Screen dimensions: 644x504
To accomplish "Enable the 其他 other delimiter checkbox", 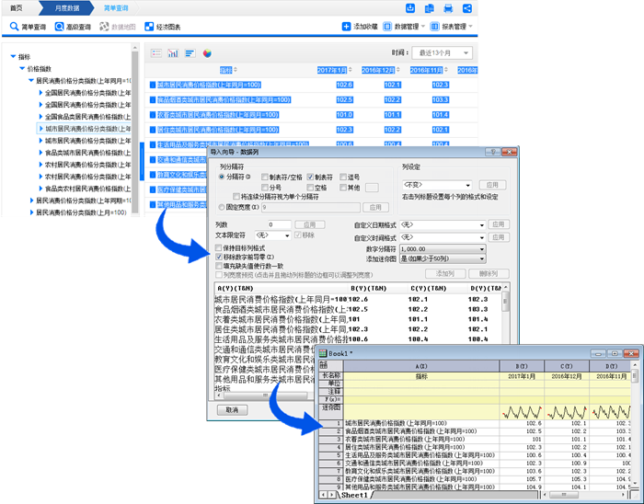I will (x=343, y=188).
